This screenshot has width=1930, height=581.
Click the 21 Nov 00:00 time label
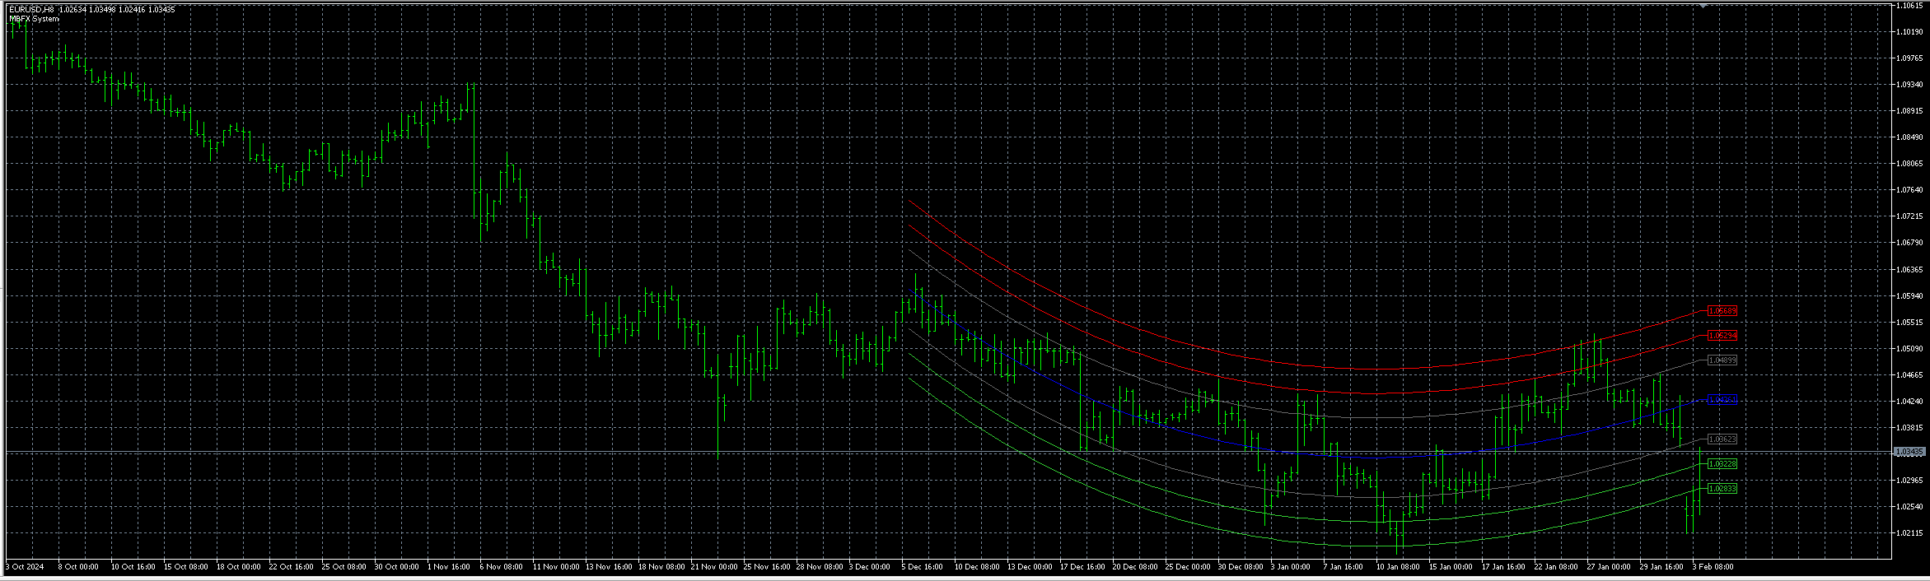point(714,567)
